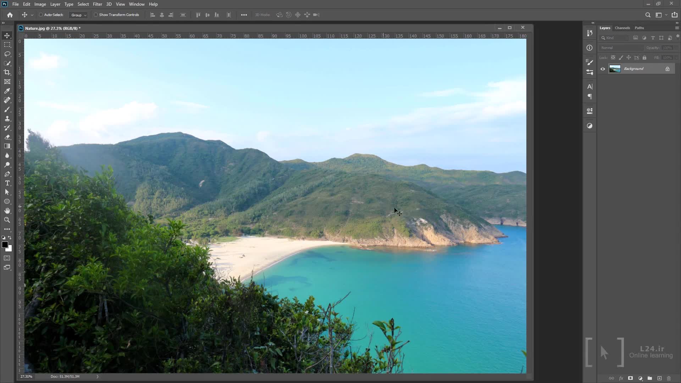Enable the Auto-Select checkbox

click(x=41, y=15)
